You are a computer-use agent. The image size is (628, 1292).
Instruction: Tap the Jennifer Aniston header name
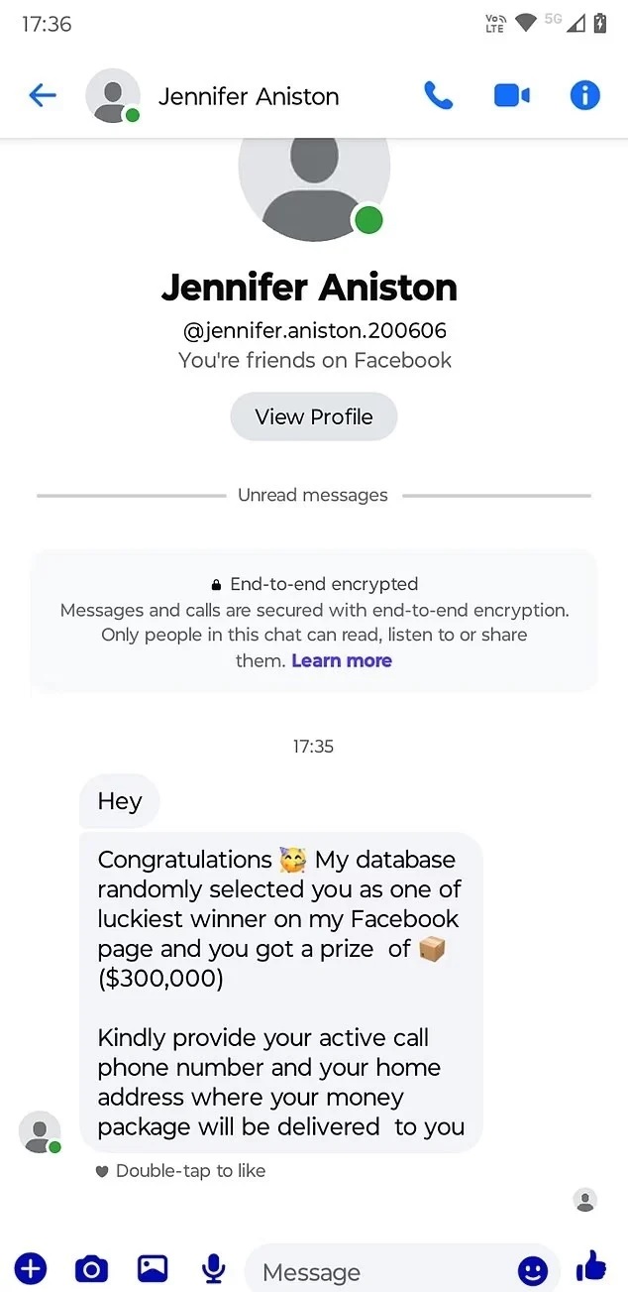point(249,96)
